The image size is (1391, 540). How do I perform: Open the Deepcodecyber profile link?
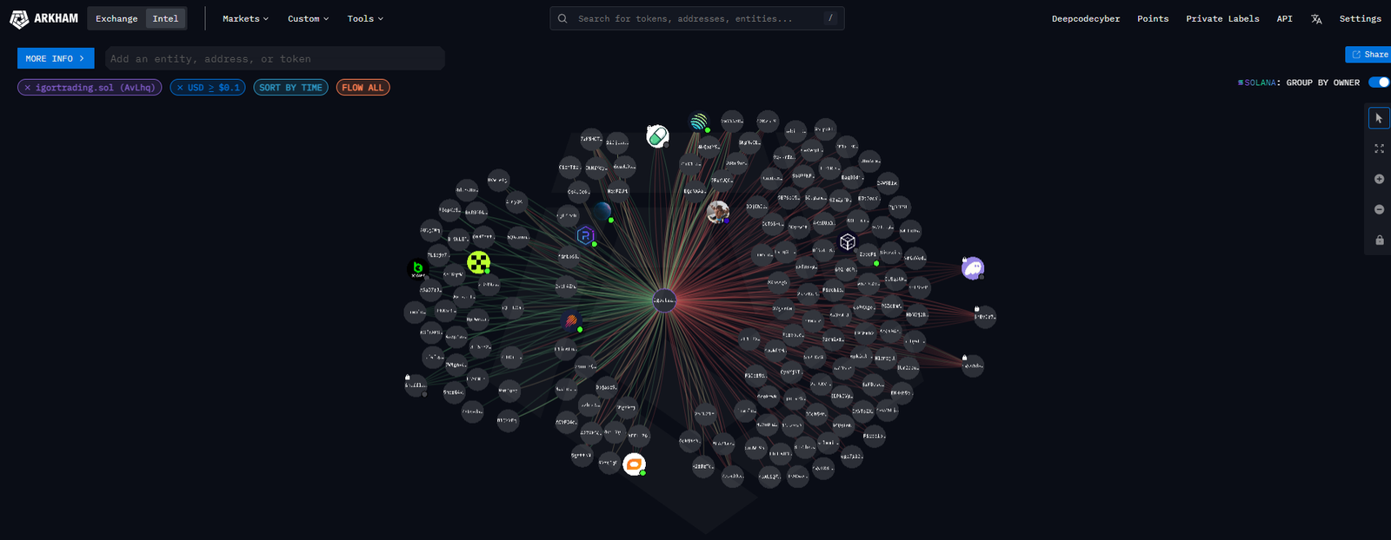[1086, 18]
